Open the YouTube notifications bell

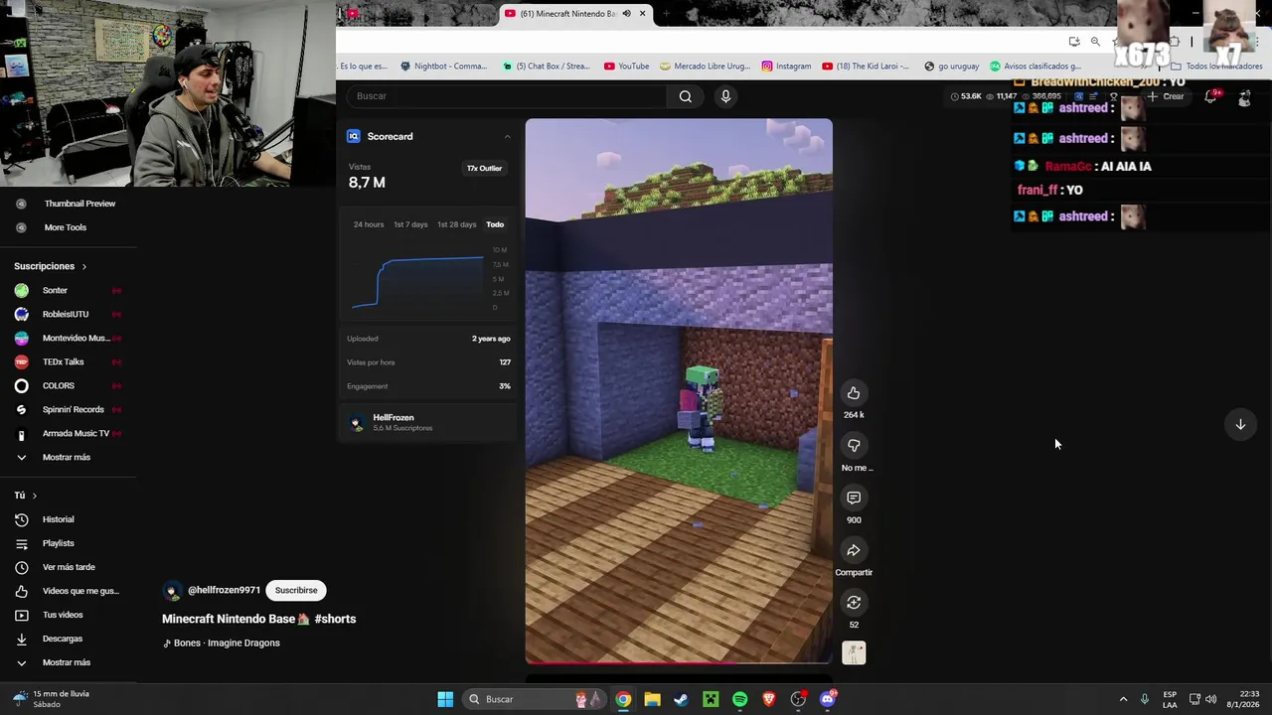coord(1210,96)
